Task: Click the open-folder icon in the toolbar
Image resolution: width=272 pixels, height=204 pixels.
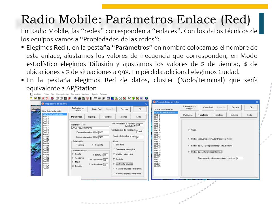Action: [x=35, y=98]
